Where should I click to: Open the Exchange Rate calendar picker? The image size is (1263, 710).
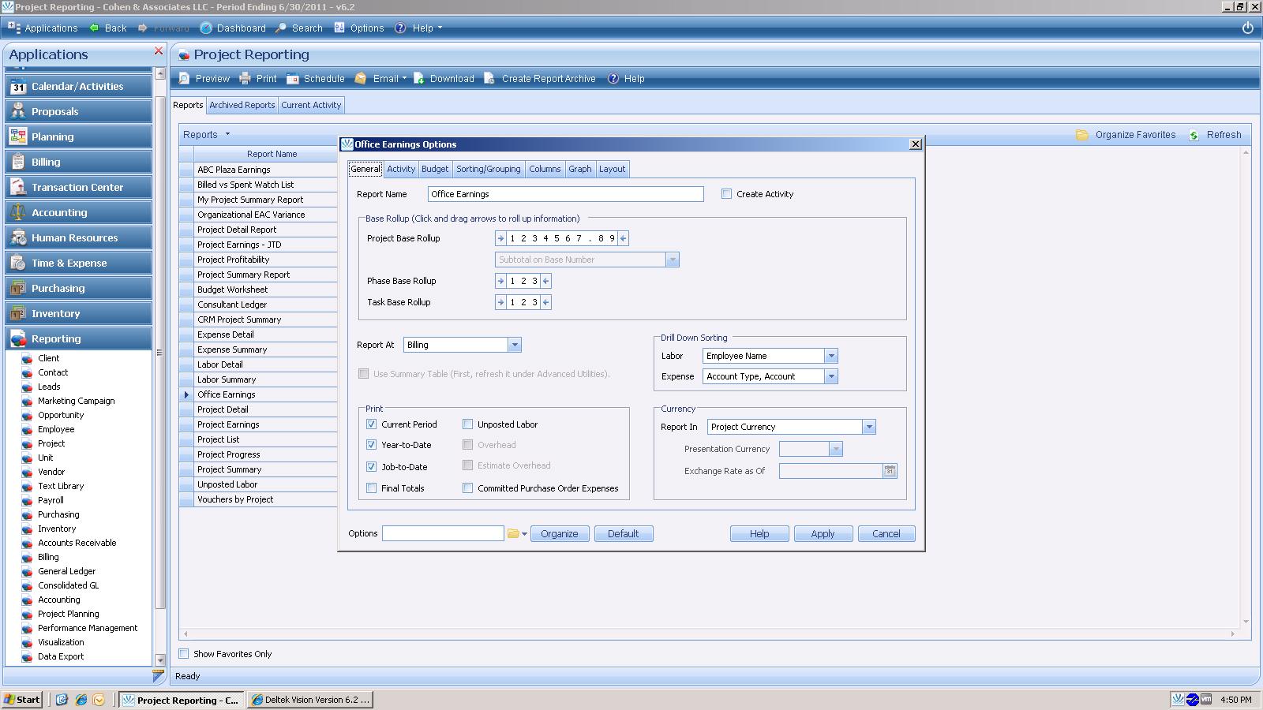click(x=890, y=471)
